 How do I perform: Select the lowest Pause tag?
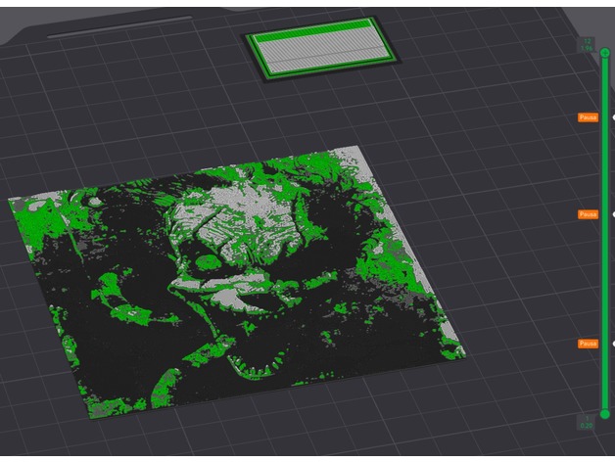pyautogui.click(x=588, y=344)
